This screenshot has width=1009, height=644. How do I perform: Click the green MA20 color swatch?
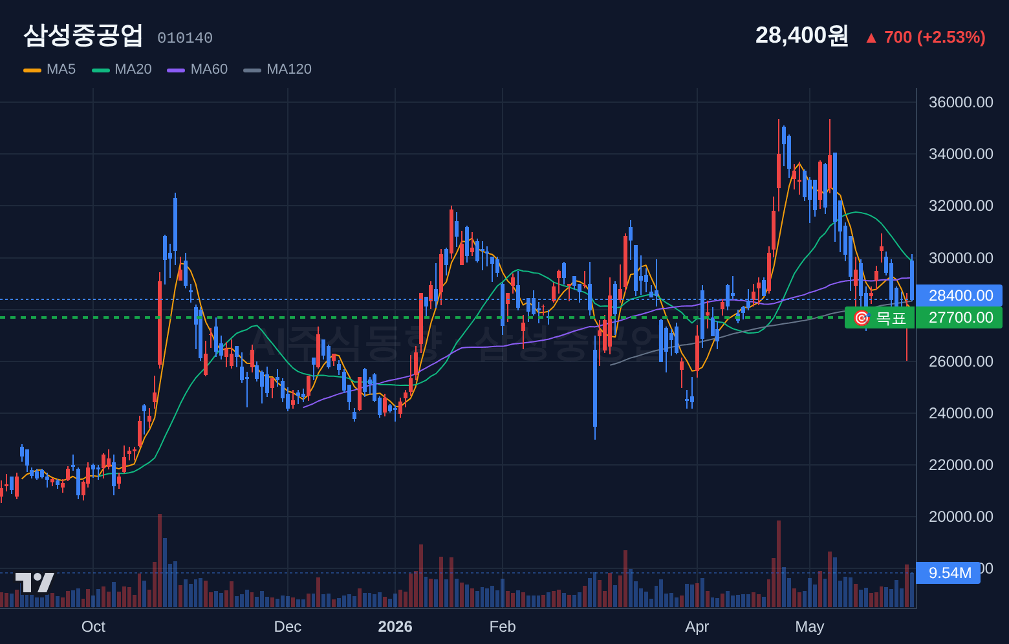point(101,70)
